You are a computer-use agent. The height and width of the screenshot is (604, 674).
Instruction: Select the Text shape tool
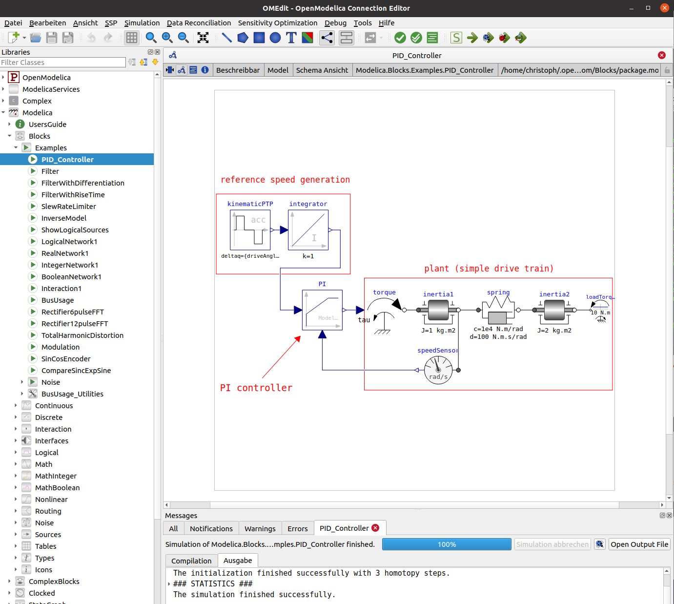pos(291,38)
